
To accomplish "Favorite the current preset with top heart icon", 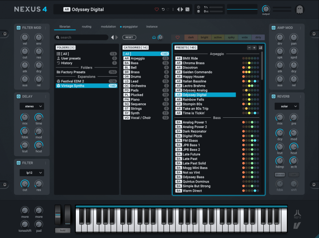I will point(157,10).
